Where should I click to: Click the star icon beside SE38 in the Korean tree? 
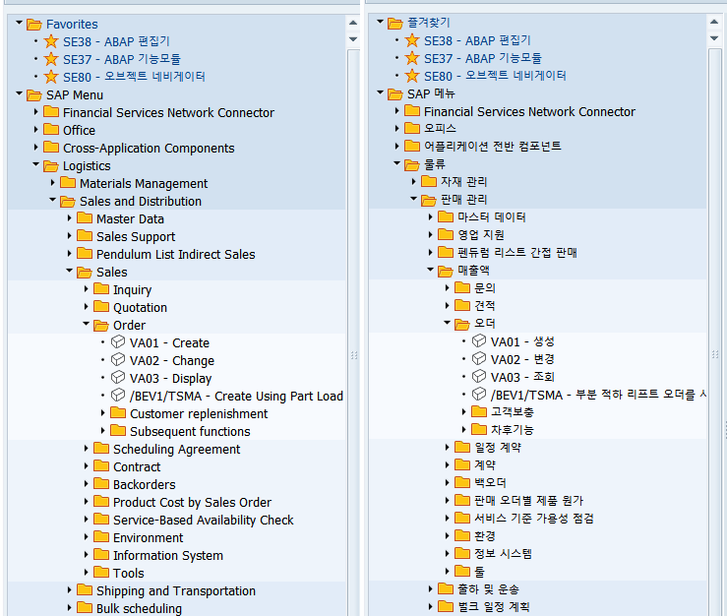[x=412, y=40]
